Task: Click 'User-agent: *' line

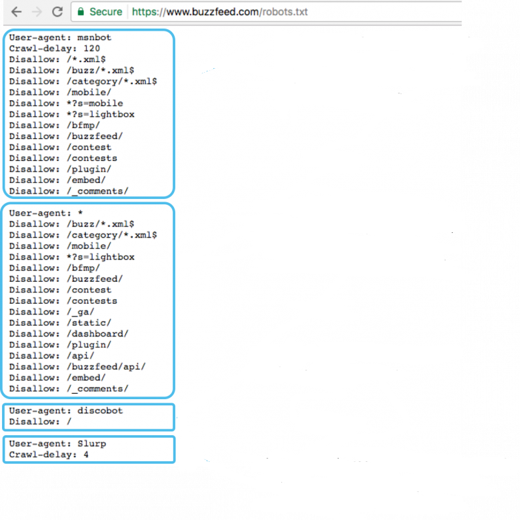Action: (x=46, y=213)
